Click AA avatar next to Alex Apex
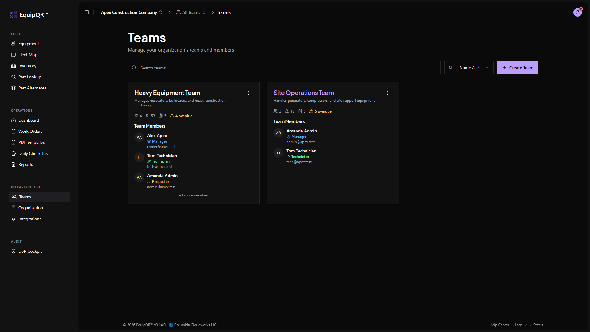Viewport: 590px width, 332px height. pyautogui.click(x=139, y=137)
